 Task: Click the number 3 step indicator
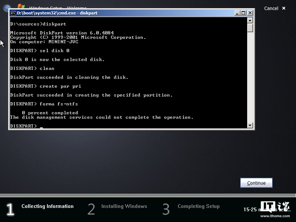166,209
